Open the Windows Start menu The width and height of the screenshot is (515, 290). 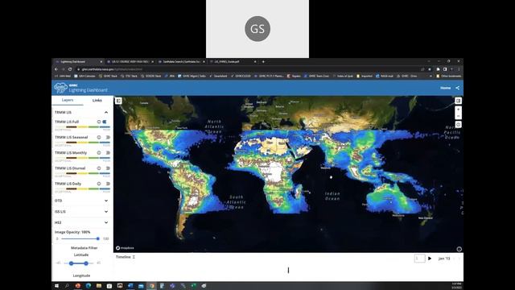click(56, 286)
